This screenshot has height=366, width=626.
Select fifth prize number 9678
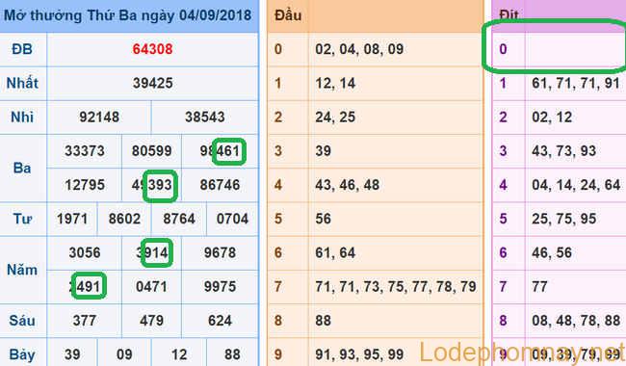[220, 252]
